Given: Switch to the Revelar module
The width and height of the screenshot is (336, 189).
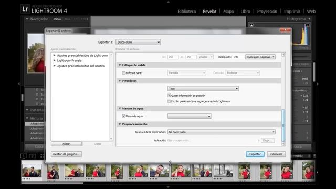Looking at the screenshot, I should pyautogui.click(x=209, y=12).
